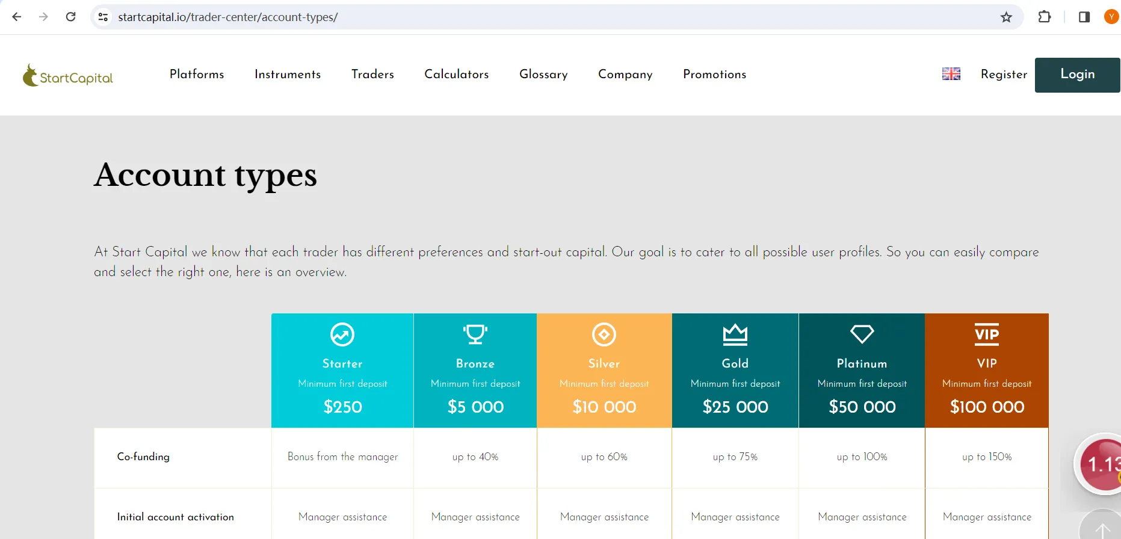Click Manager assistance in the Platinum column
This screenshot has height=539, width=1121.
click(x=862, y=517)
